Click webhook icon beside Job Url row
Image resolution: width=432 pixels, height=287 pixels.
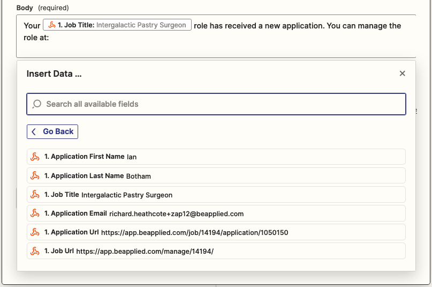[x=35, y=251]
